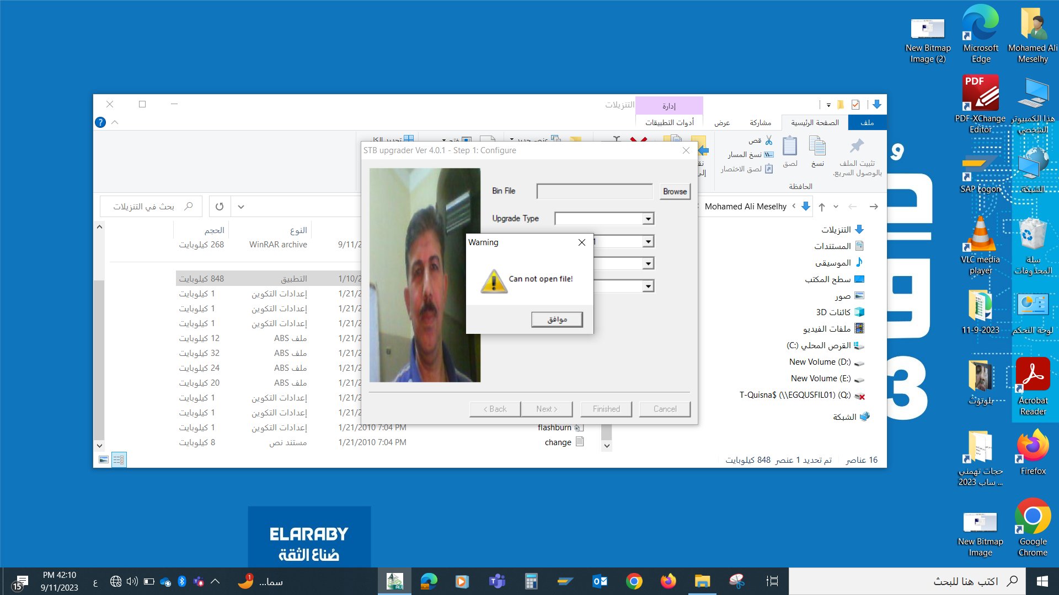Viewport: 1059px width, 595px height.
Task: Open أدوات التطبيقات ribbon tab
Action: 670,122
